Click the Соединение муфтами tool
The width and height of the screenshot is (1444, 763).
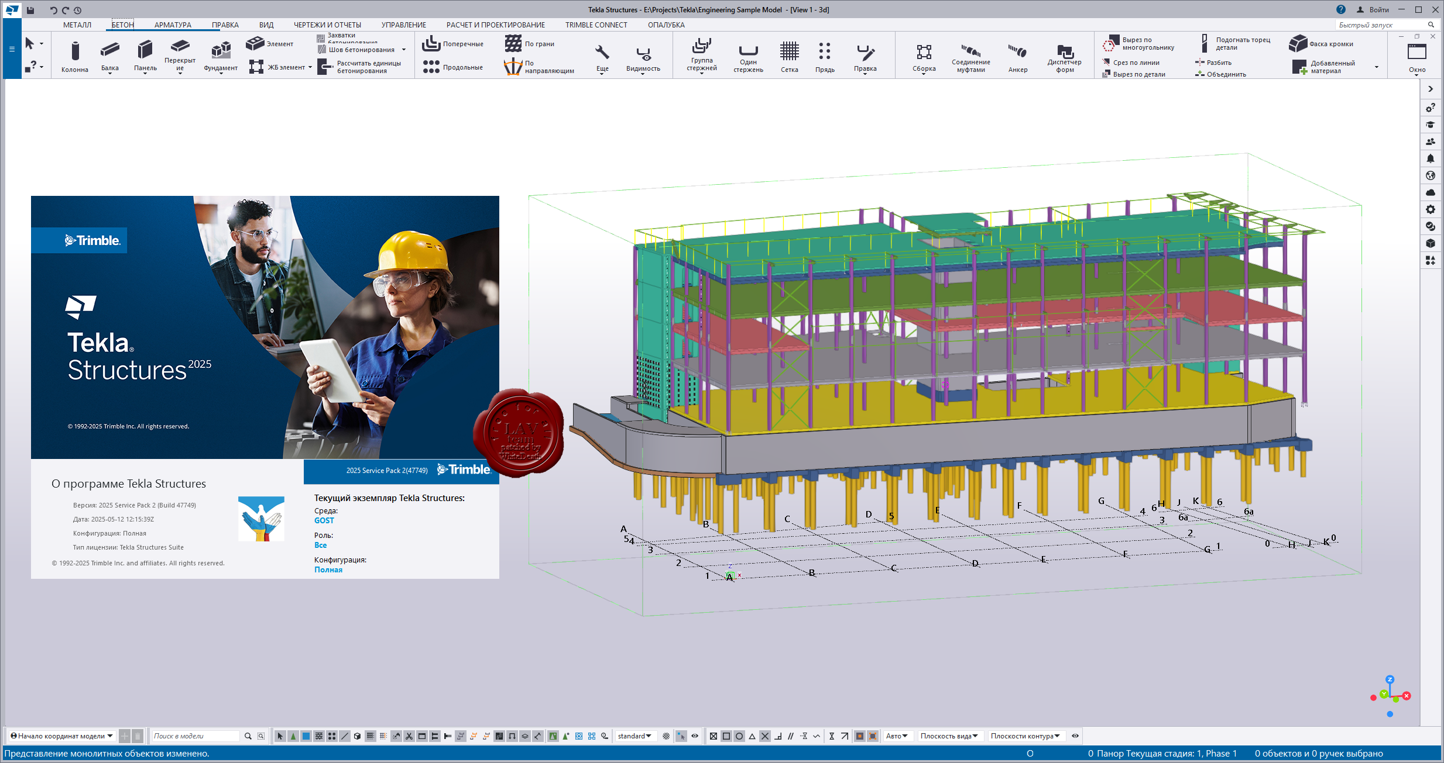(970, 57)
